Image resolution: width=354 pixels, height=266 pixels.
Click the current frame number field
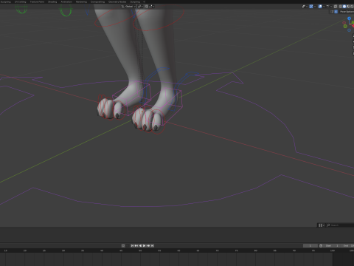click(x=310, y=245)
